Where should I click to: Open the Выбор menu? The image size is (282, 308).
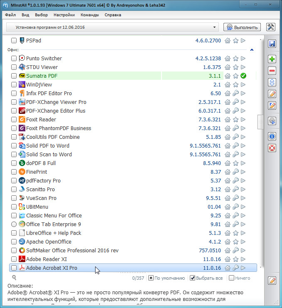(41, 15)
